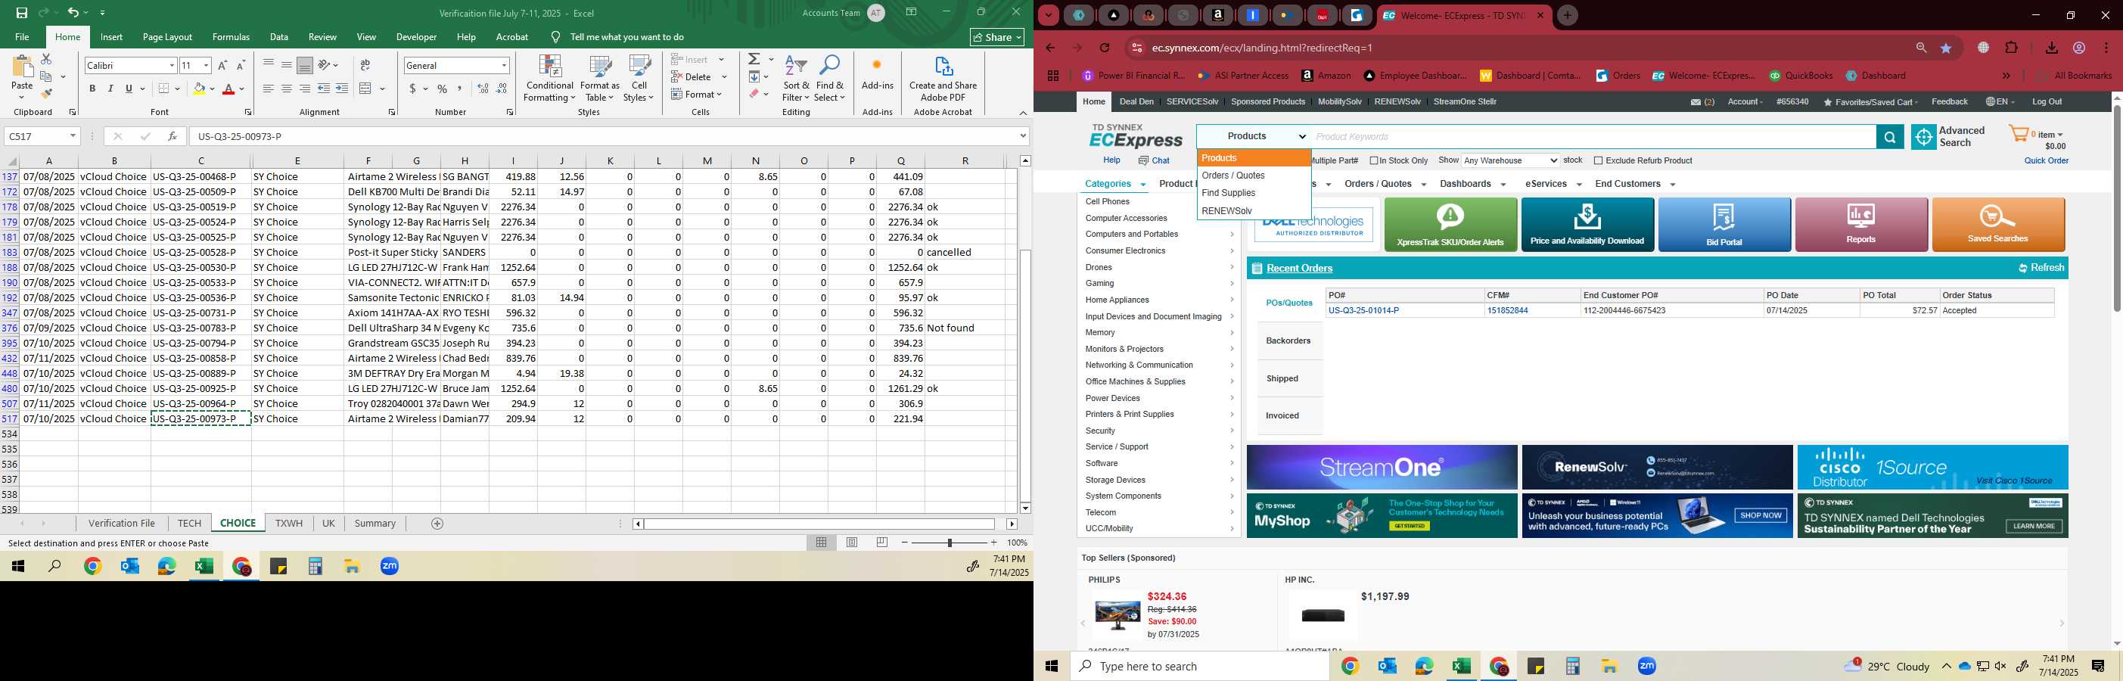Click Insert Function fx button
The image size is (2123, 681).
point(173,136)
